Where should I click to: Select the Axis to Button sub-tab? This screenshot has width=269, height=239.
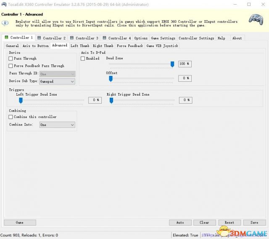tap(36, 46)
